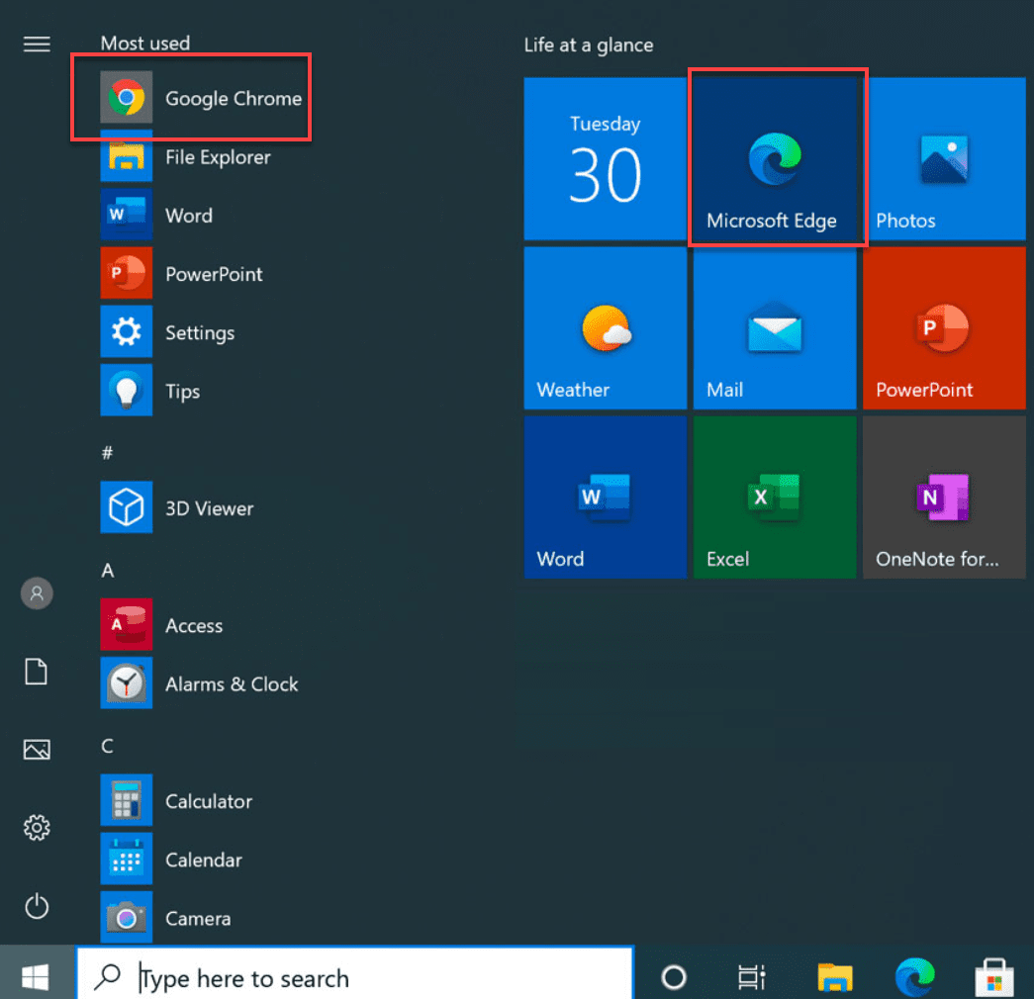Open the Tuesday 30 calendar tile
The image size is (1034, 999).
(605, 160)
